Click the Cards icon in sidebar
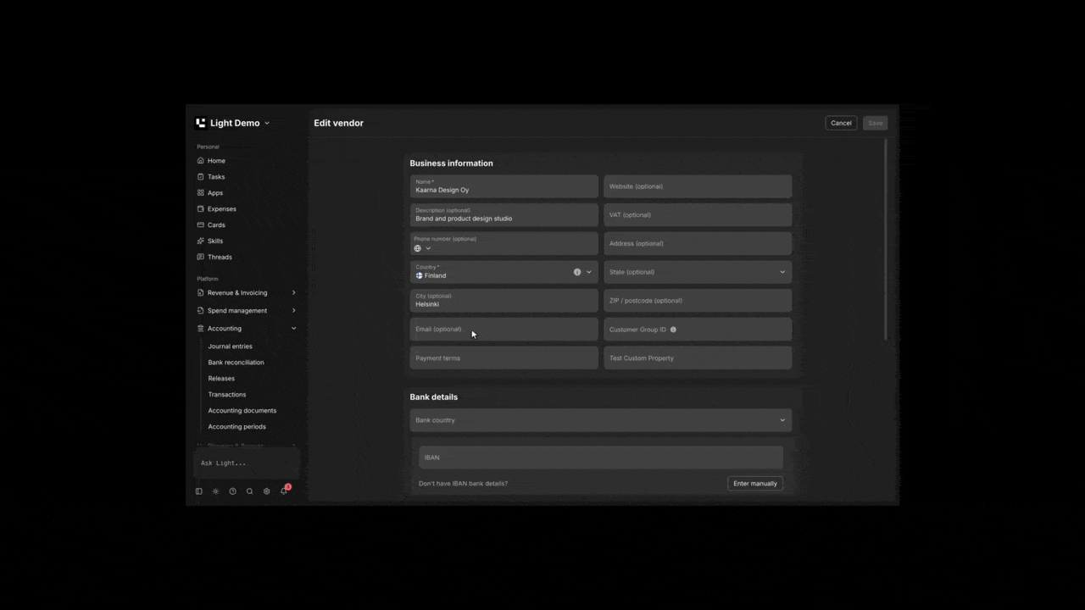1085x610 pixels. [x=201, y=225]
